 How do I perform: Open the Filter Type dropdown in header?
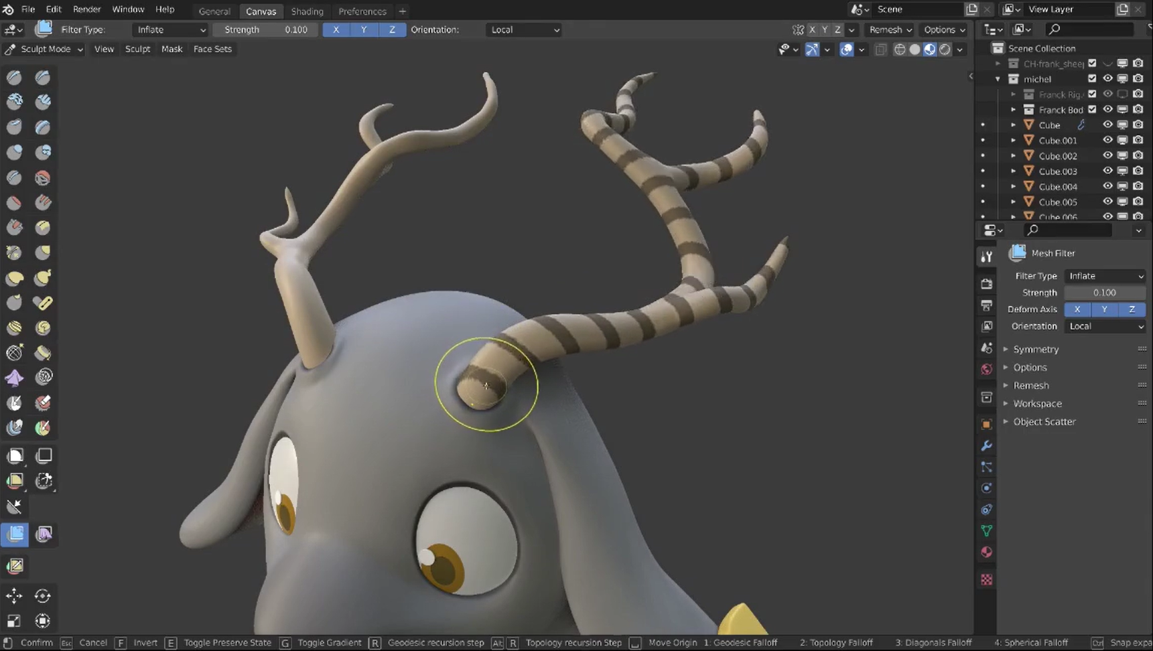(x=169, y=29)
